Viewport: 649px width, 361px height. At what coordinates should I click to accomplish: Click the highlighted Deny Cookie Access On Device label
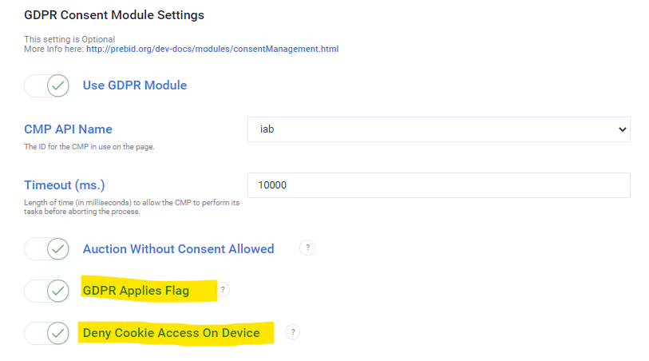pyautogui.click(x=172, y=333)
